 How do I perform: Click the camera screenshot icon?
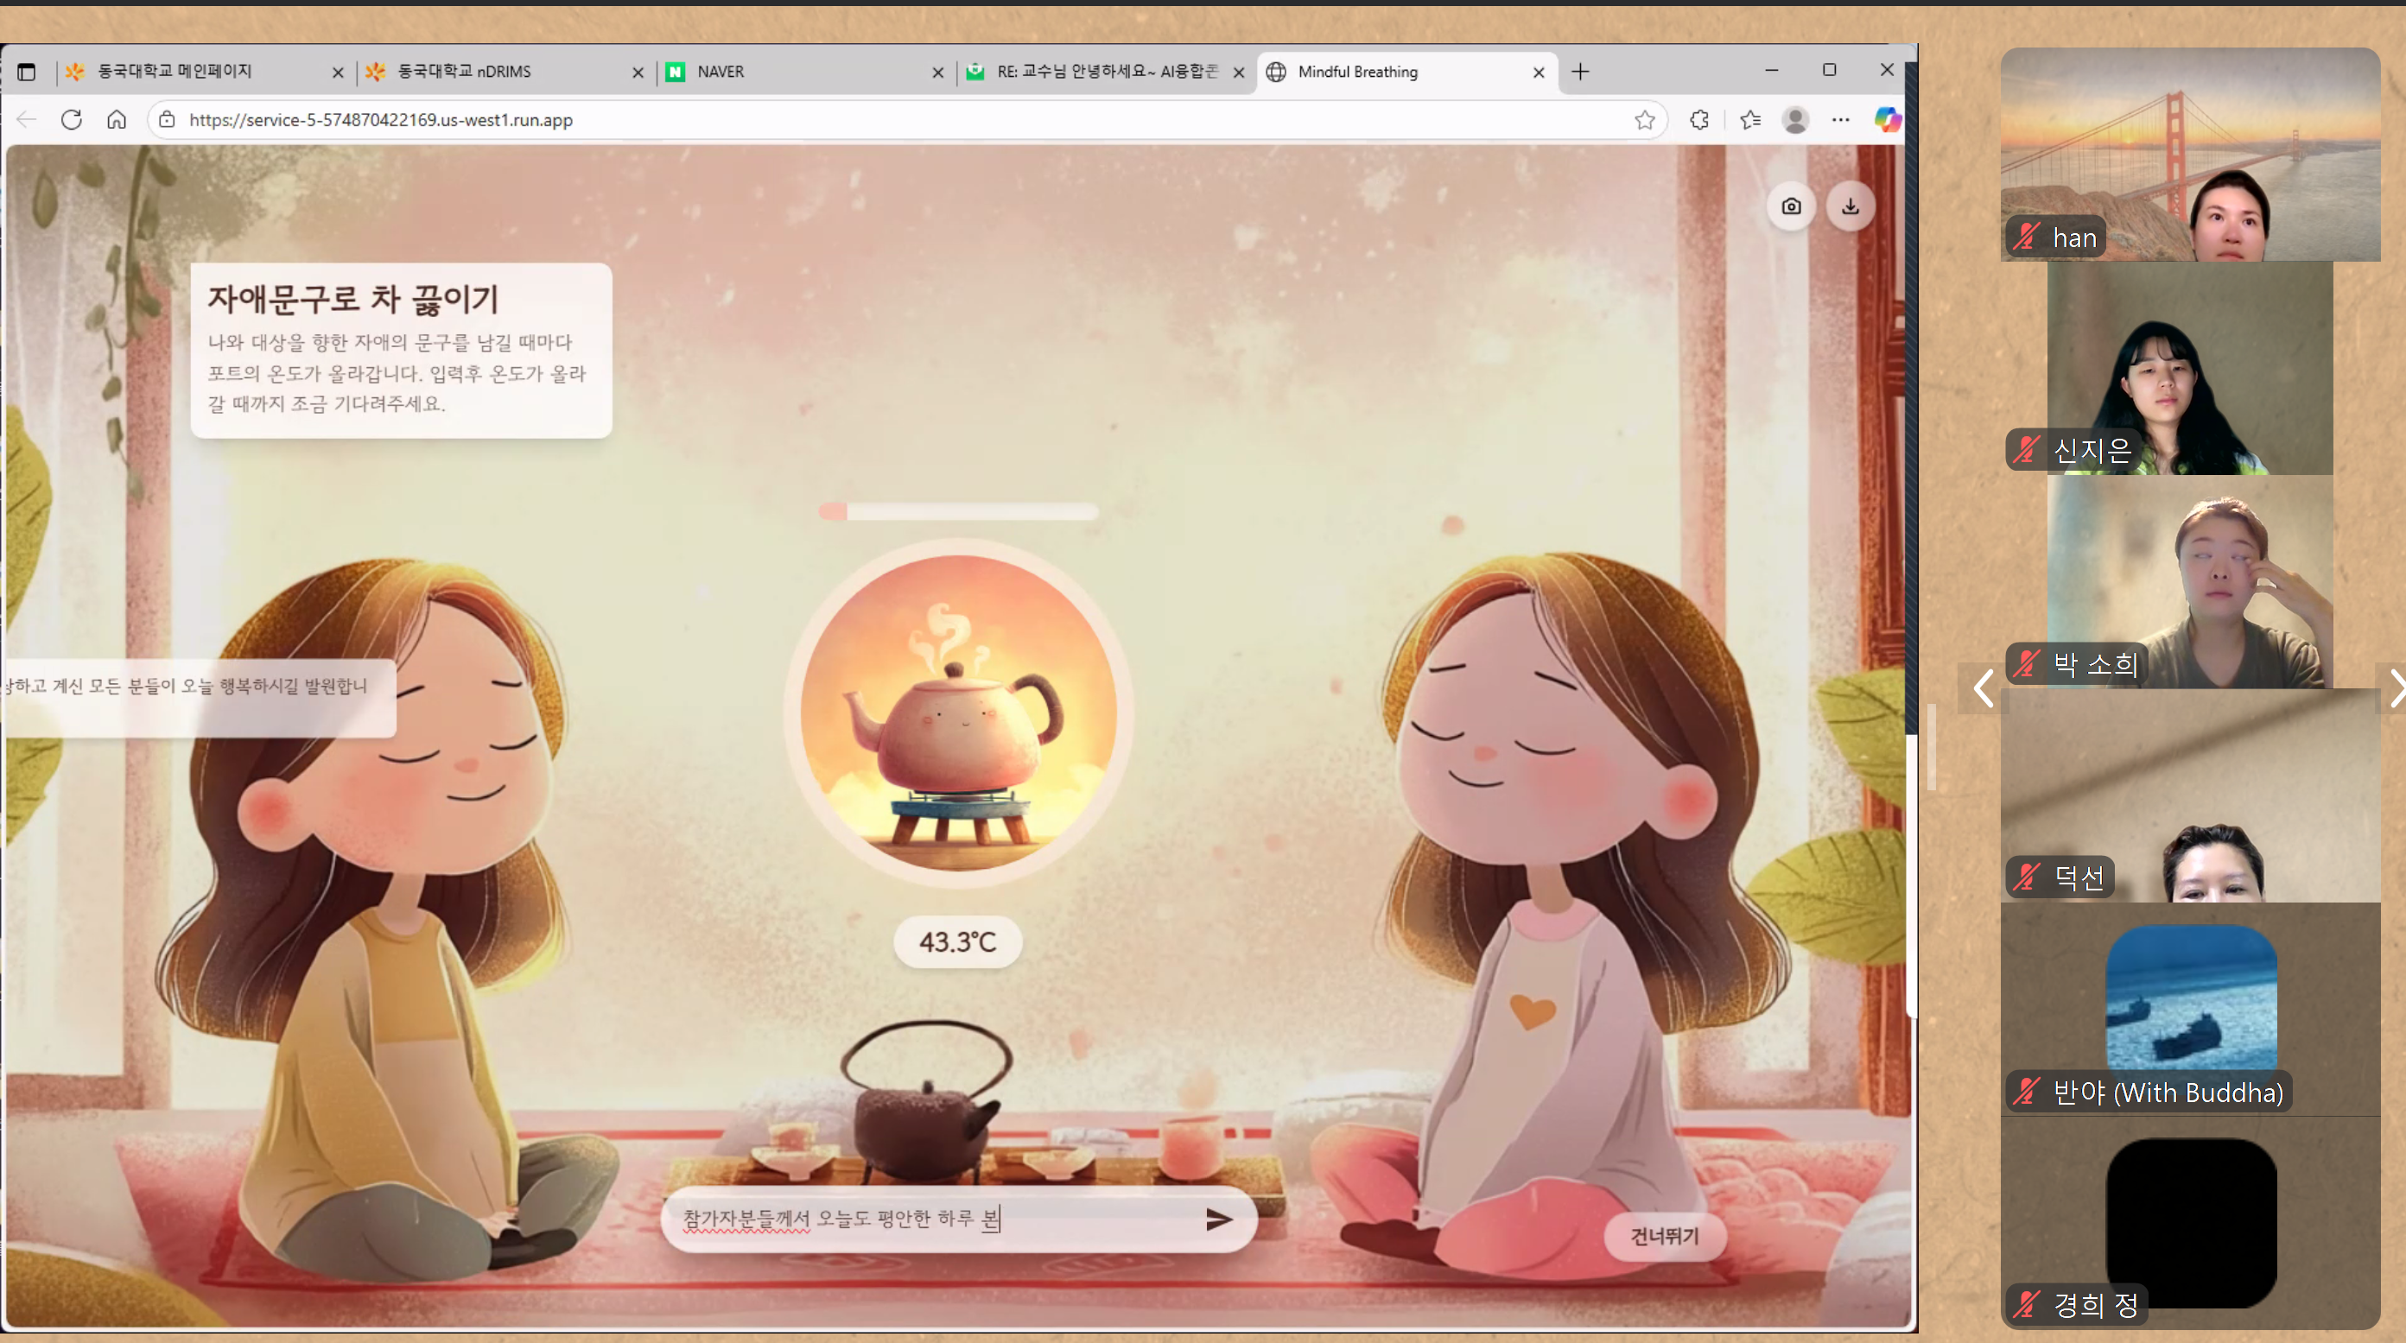point(1791,206)
